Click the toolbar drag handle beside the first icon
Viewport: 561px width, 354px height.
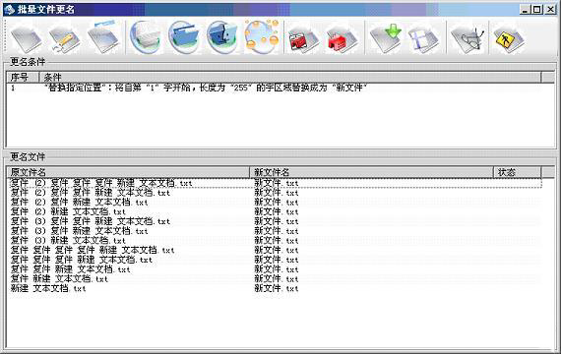(x=5, y=37)
